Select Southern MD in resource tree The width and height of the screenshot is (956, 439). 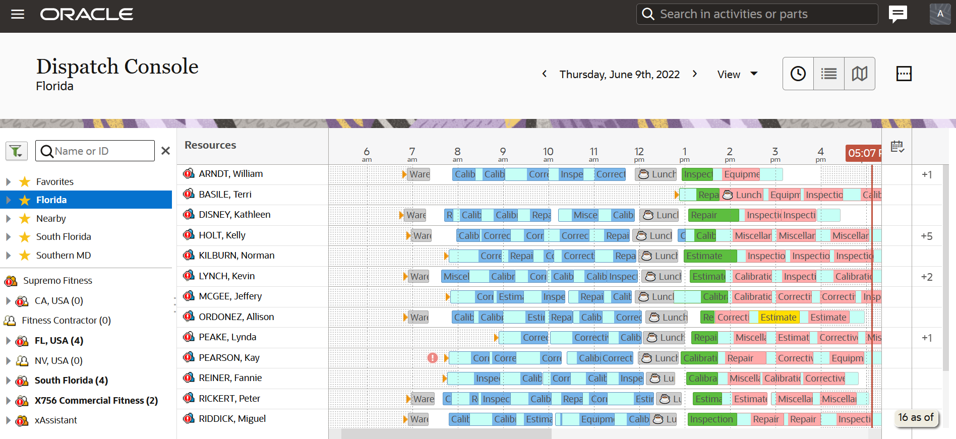coord(64,256)
